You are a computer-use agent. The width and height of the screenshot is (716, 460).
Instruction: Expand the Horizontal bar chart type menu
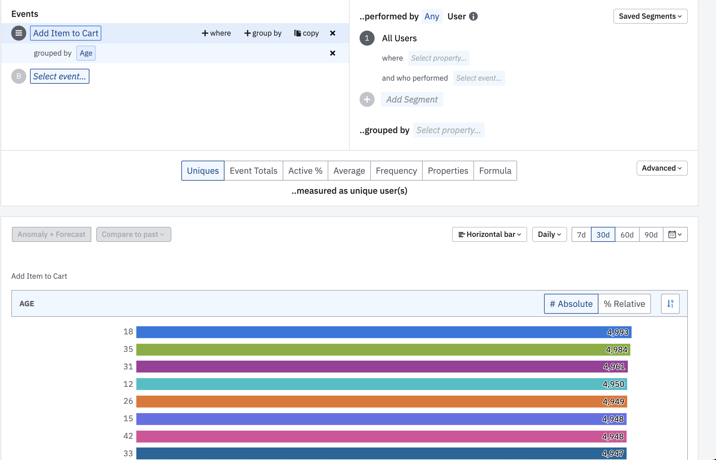tap(489, 234)
